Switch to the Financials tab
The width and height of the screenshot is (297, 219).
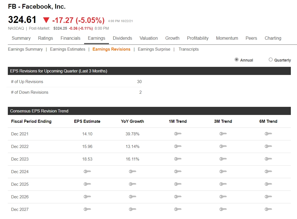[x=70, y=38]
